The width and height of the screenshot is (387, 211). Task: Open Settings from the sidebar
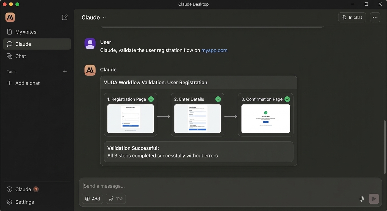(x=20, y=202)
